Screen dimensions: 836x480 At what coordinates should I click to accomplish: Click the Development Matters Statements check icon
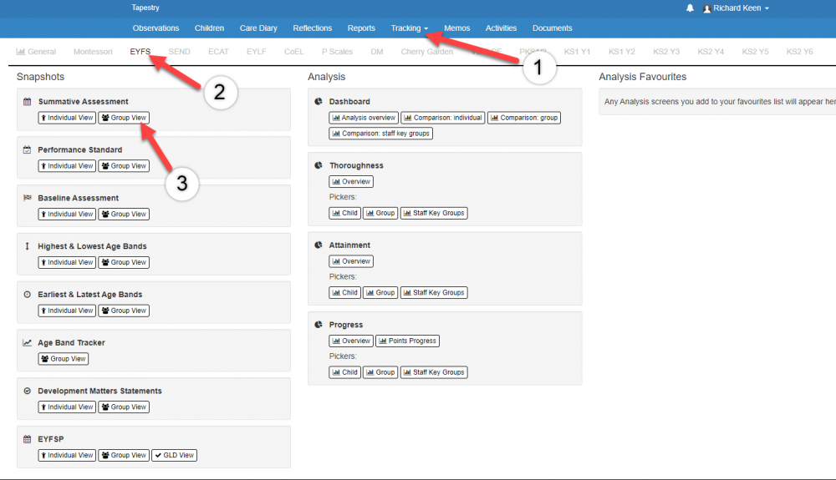[x=27, y=392]
